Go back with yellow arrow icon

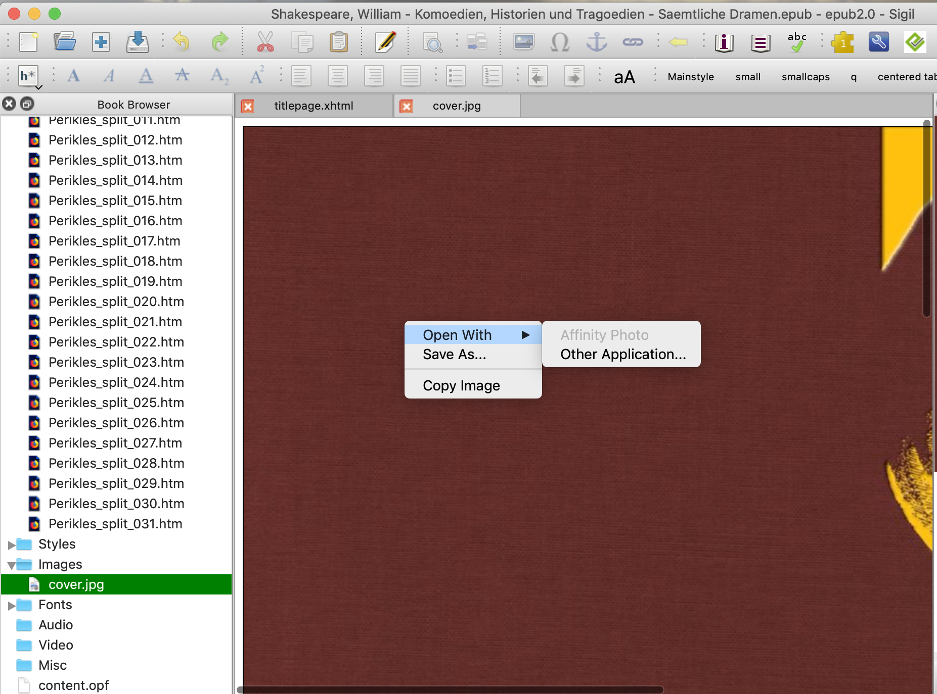(x=678, y=42)
